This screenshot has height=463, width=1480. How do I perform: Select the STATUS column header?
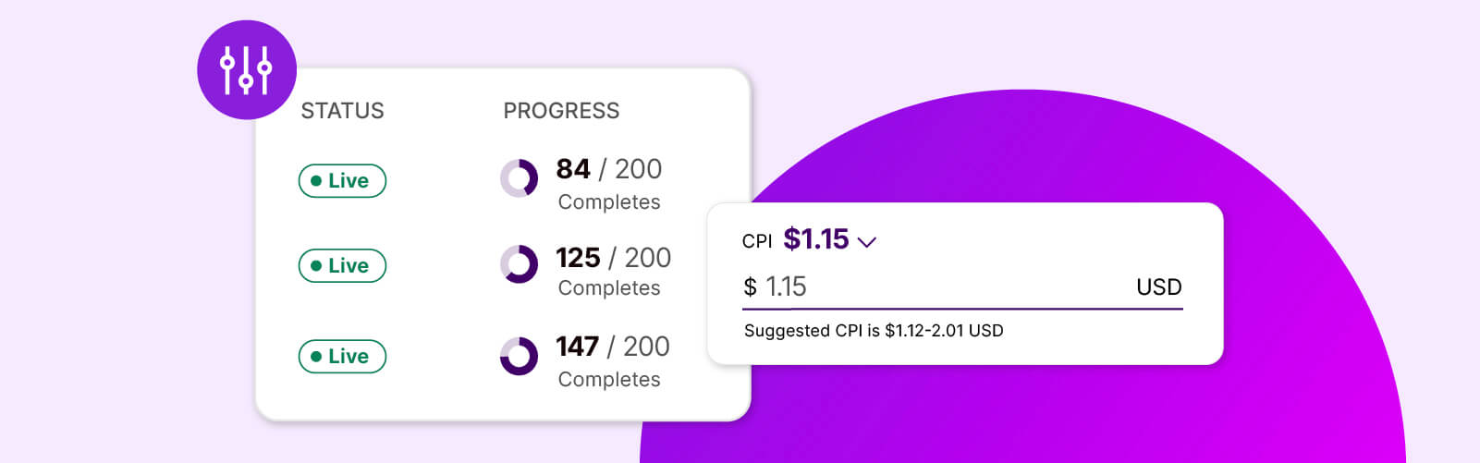(x=342, y=111)
